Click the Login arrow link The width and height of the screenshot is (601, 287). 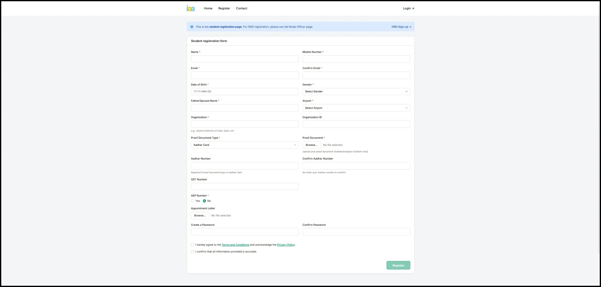click(408, 8)
